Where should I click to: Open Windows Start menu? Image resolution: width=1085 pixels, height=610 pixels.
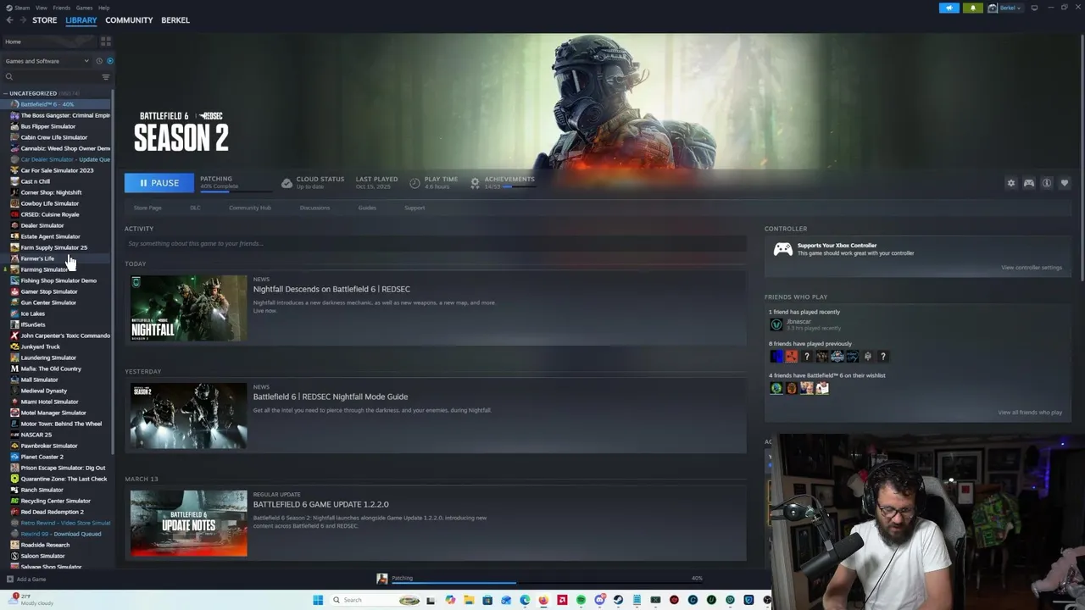click(x=318, y=600)
